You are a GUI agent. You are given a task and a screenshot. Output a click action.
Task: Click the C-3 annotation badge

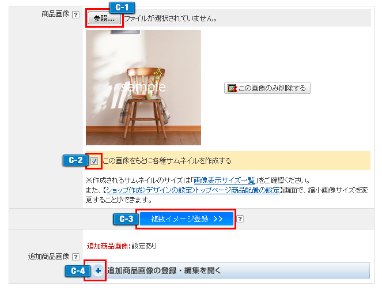click(x=126, y=219)
